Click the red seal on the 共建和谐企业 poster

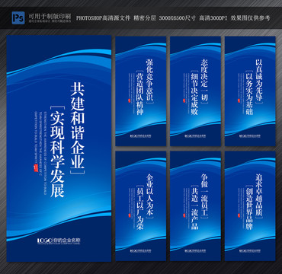coord(36,167)
